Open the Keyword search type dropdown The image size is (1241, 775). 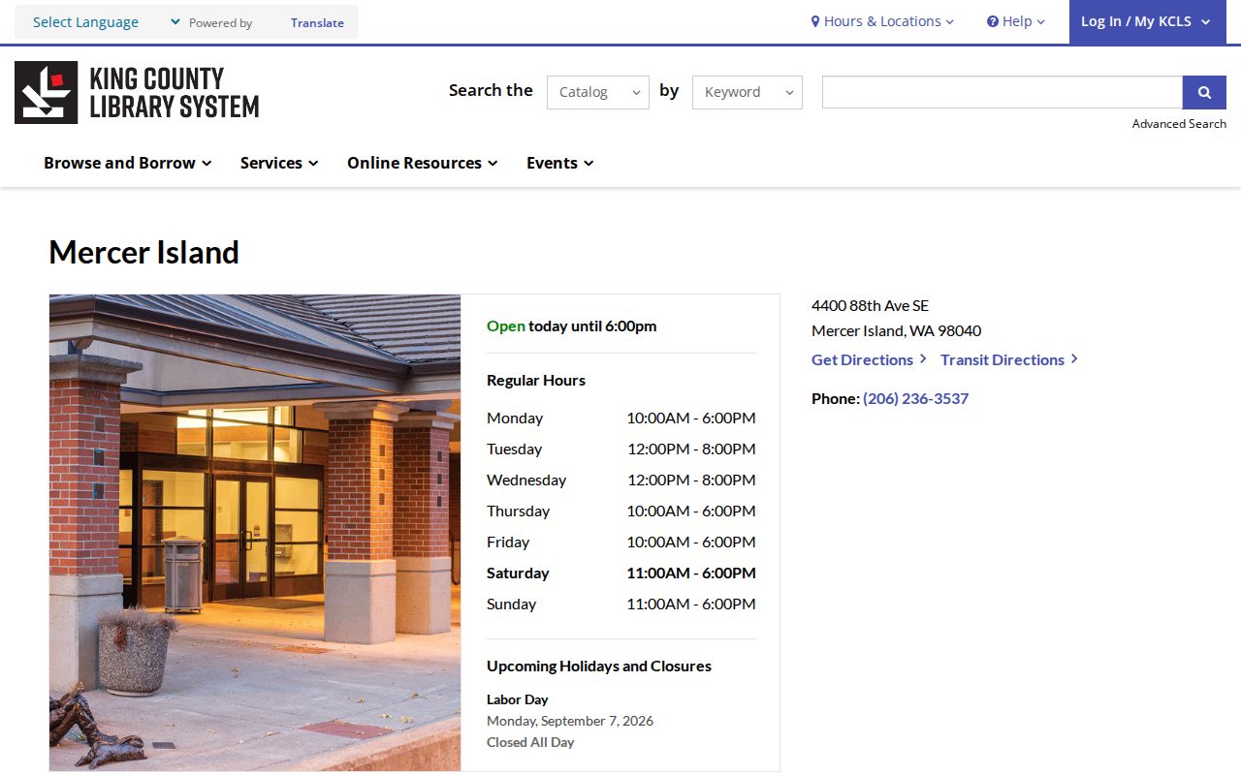[x=748, y=92]
